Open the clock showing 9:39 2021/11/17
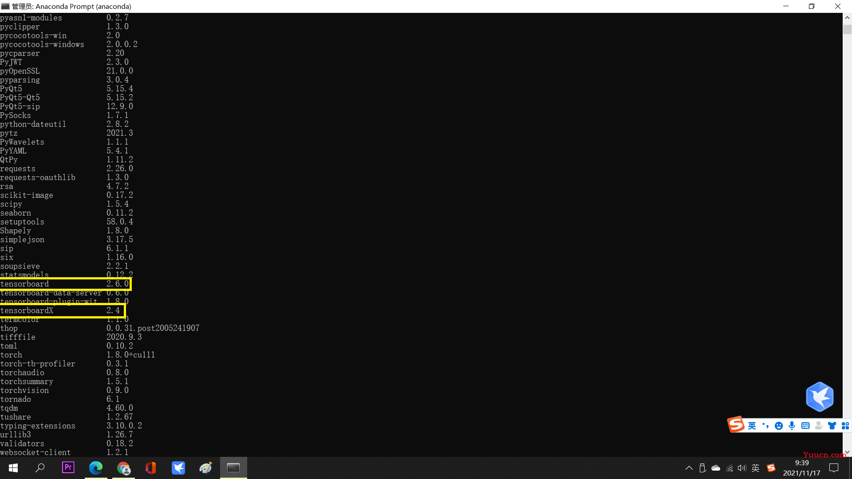This screenshot has width=852, height=479. (802, 468)
